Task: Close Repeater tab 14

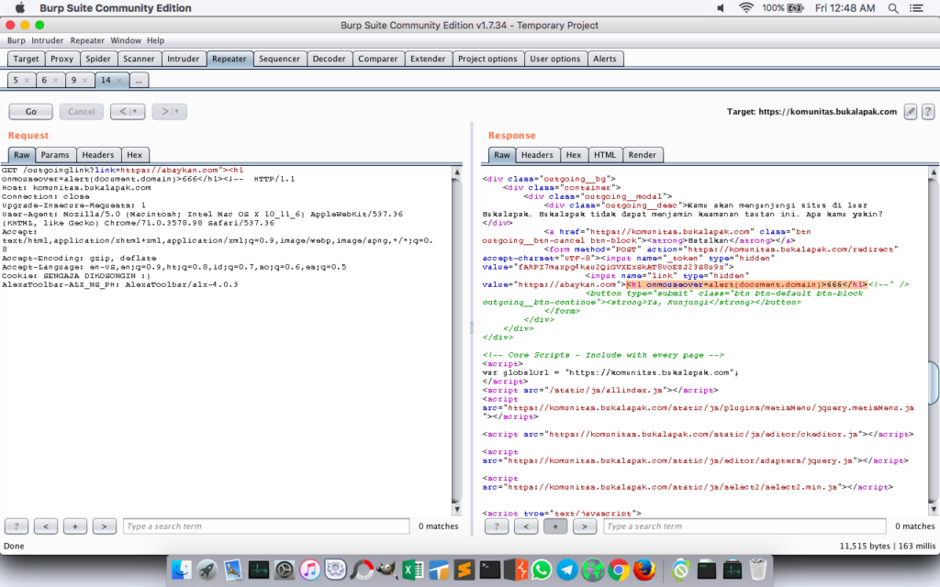Action: point(119,81)
